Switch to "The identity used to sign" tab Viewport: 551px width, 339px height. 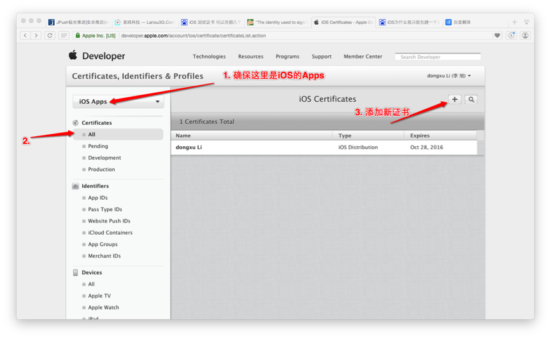tap(277, 22)
